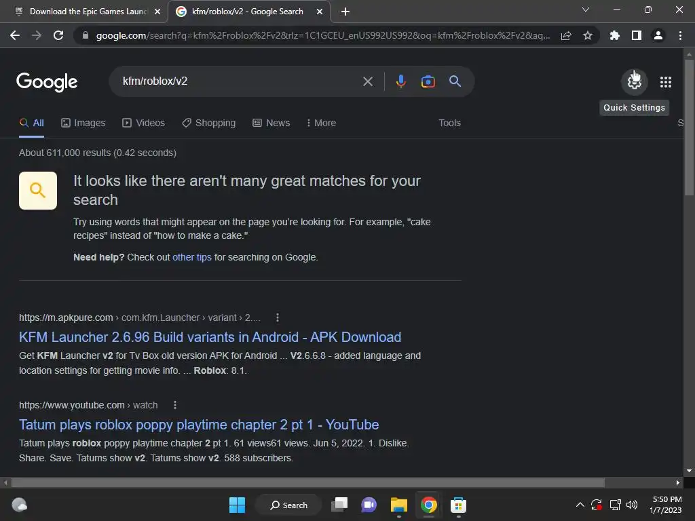Open Tatum plays roblox poppy playtime result

tap(199, 425)
